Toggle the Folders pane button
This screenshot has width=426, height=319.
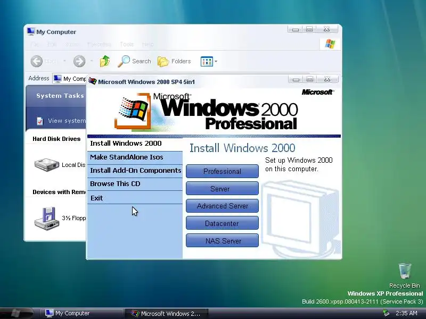[174, 61]
